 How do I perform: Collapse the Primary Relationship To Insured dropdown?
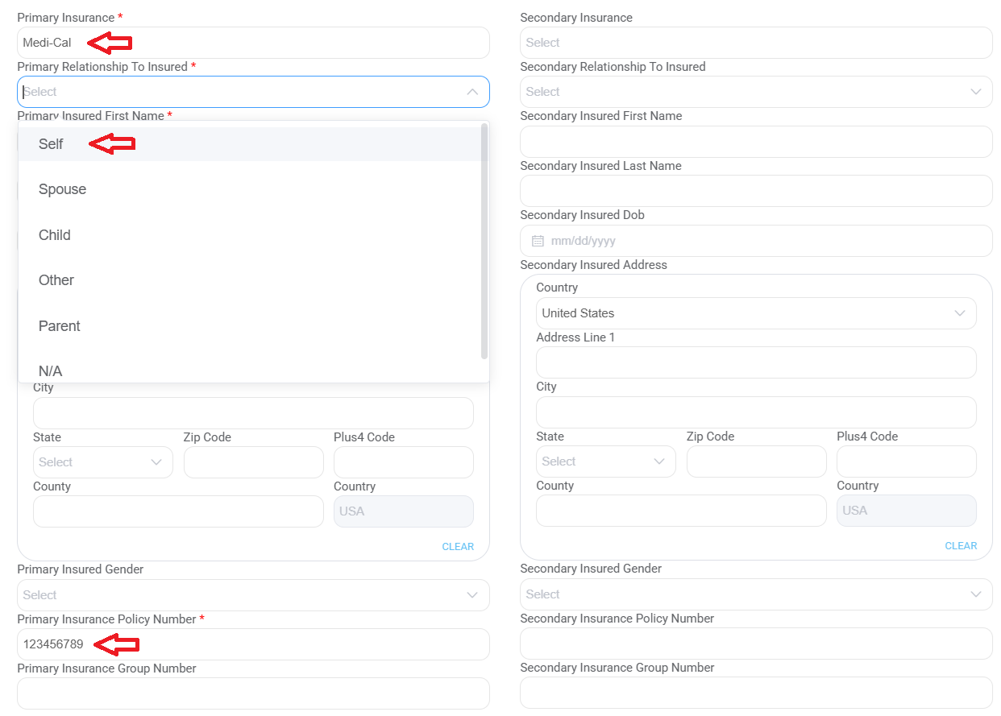click(472, 92)
